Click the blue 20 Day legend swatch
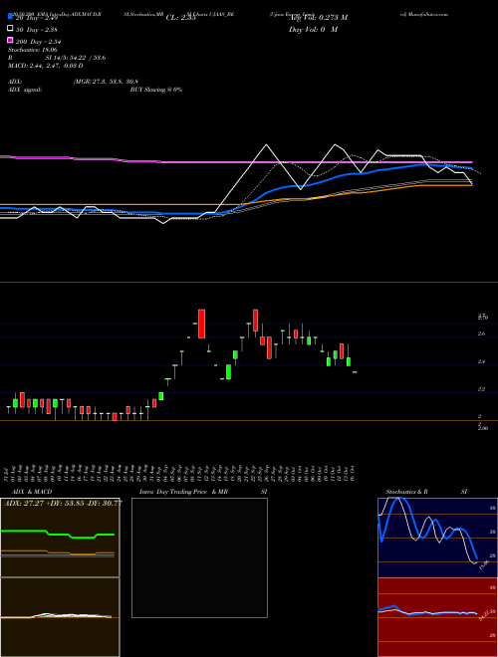The height and width of the screenshot is (657, 498). (10, 17)
